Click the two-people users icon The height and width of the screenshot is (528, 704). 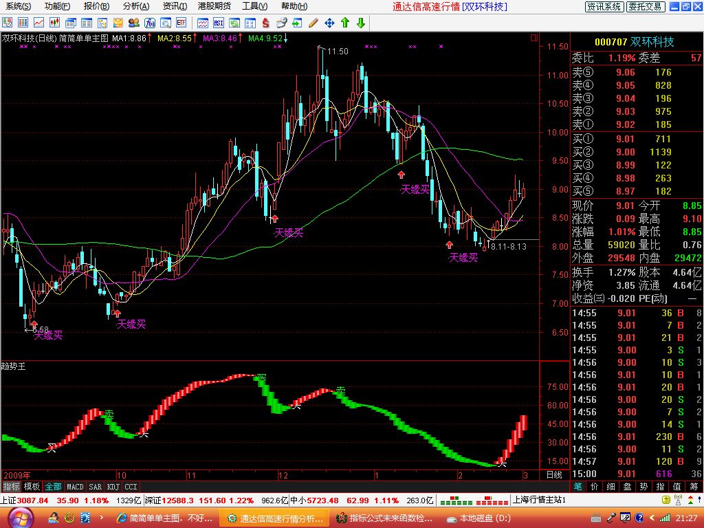click(x=134, y=23)
